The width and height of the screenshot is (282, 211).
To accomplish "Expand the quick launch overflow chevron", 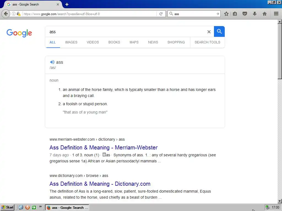I will (x=40, y=207).
